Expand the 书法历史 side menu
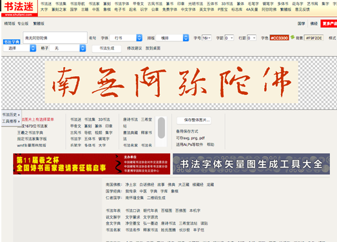 tap(11, 115)
